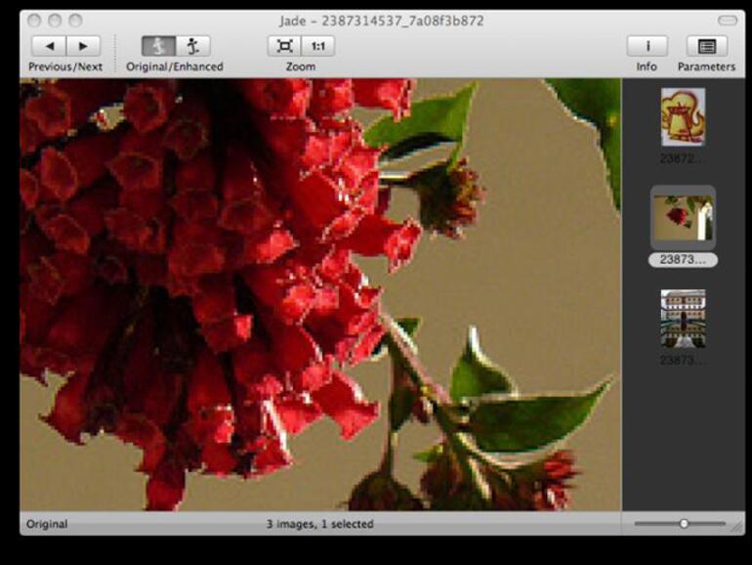This screenshot has height=565, width=752.
Task: Click the window resize grip corner
Action: 736,527
